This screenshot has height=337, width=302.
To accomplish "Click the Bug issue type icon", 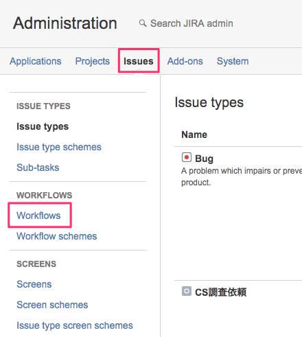I will tap(187, 157).
